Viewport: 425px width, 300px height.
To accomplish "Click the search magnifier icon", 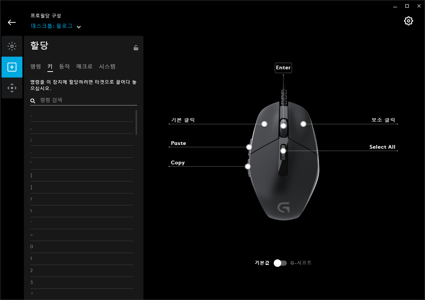I will tap(33, 101).
